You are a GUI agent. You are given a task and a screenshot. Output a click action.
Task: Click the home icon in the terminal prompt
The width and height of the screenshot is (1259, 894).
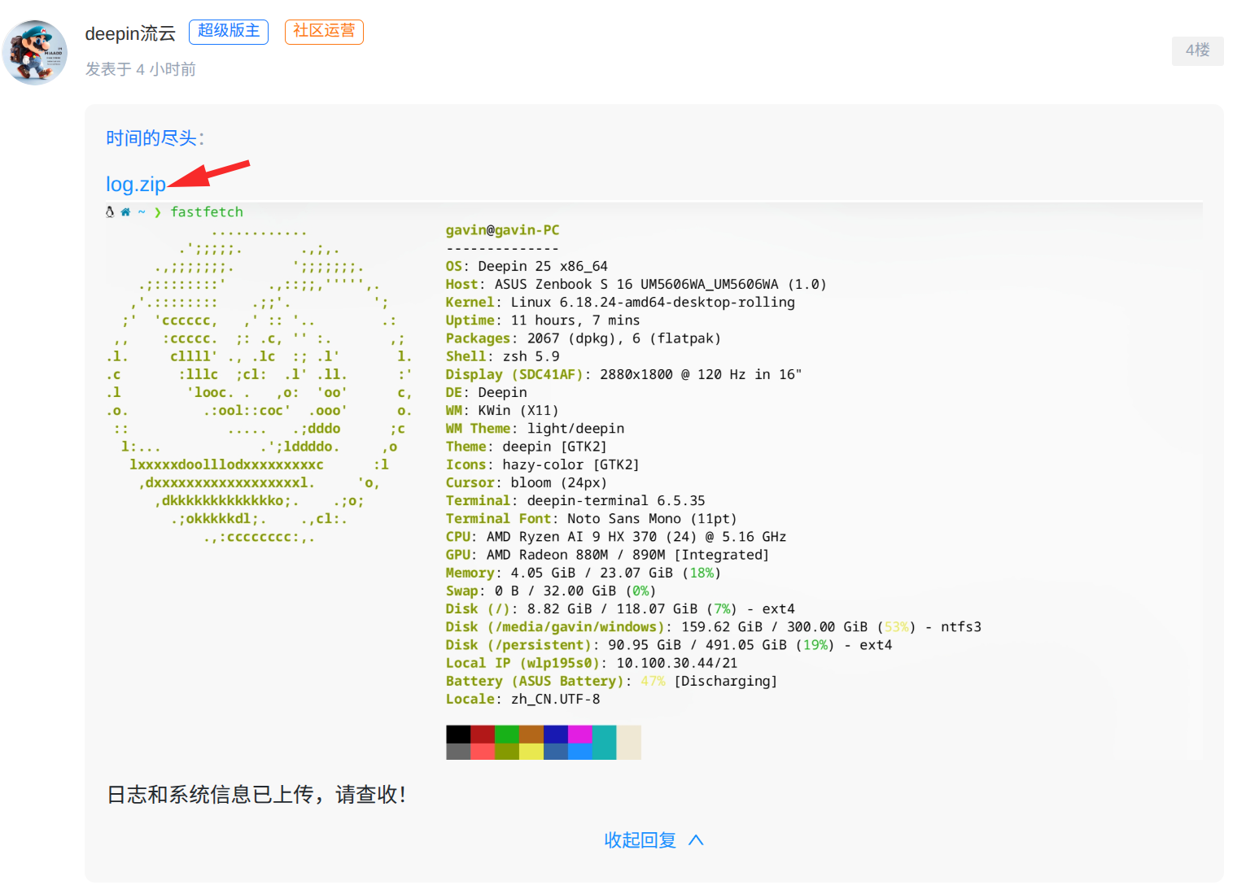pyautogui.click(x=125, y=212)
